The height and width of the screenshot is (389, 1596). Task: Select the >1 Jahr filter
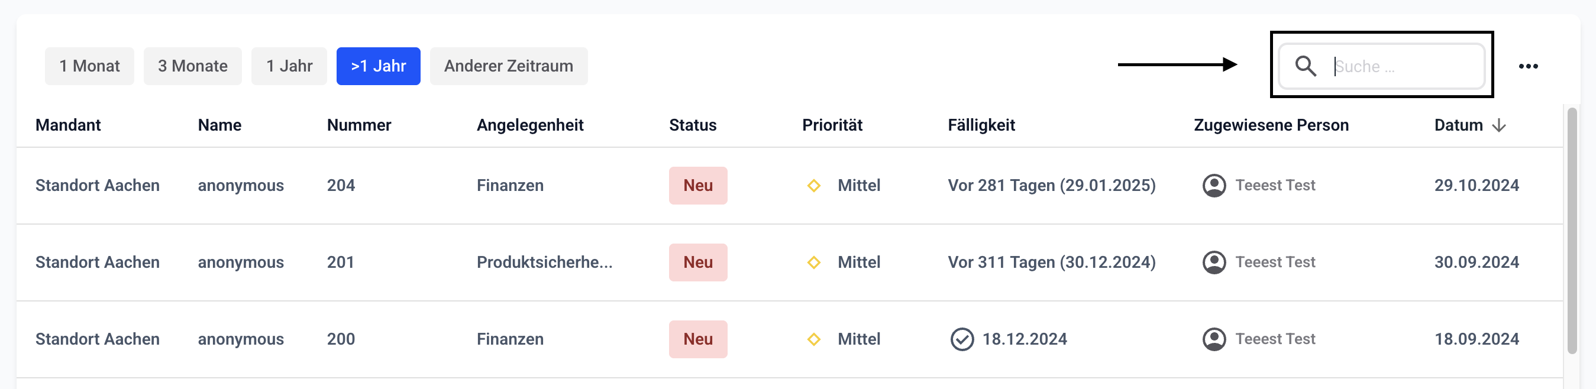click(378, 66)
